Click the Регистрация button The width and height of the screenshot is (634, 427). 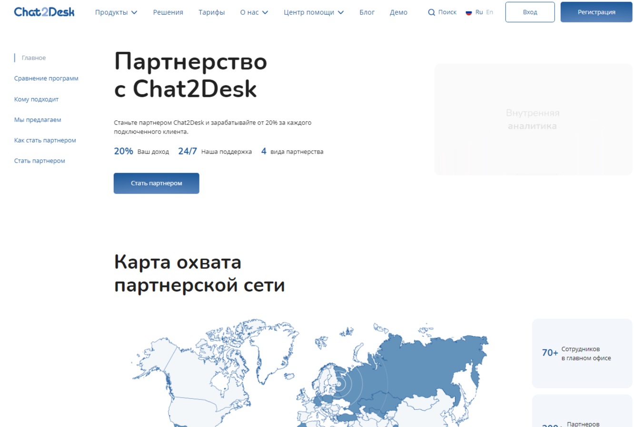pos(596,12)
